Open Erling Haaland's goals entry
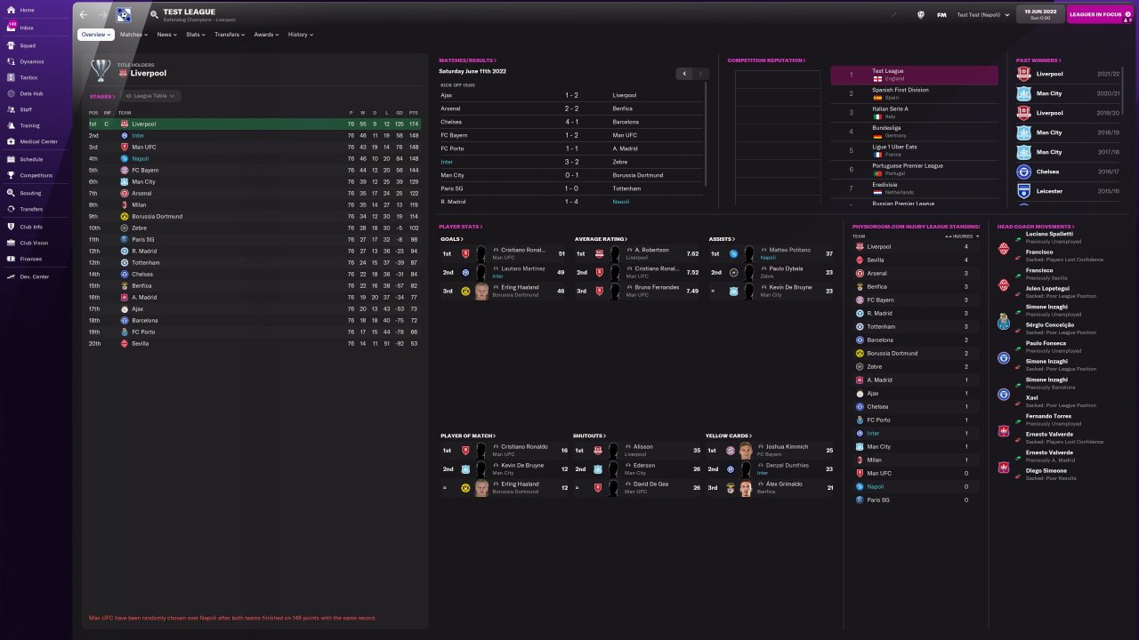Screen dimensions: 1139x640 coord(503,291)
